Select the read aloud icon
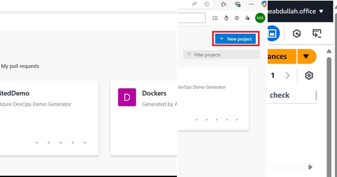Screen dimensions: 337x177 coord(194,4)
